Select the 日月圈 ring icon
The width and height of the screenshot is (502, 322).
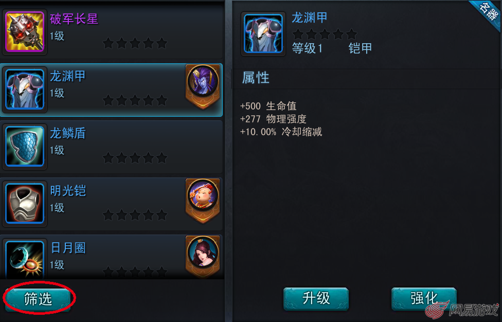pyautogui.click(x=25, y=259)
